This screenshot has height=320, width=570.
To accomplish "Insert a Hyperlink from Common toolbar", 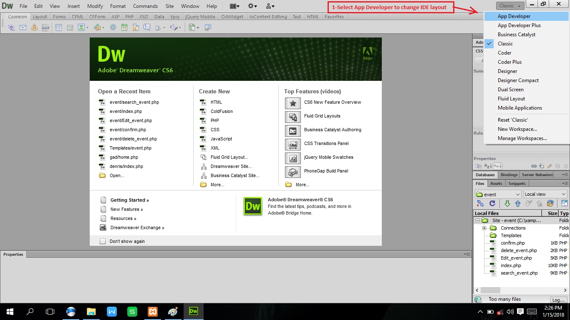I will 11,27.
